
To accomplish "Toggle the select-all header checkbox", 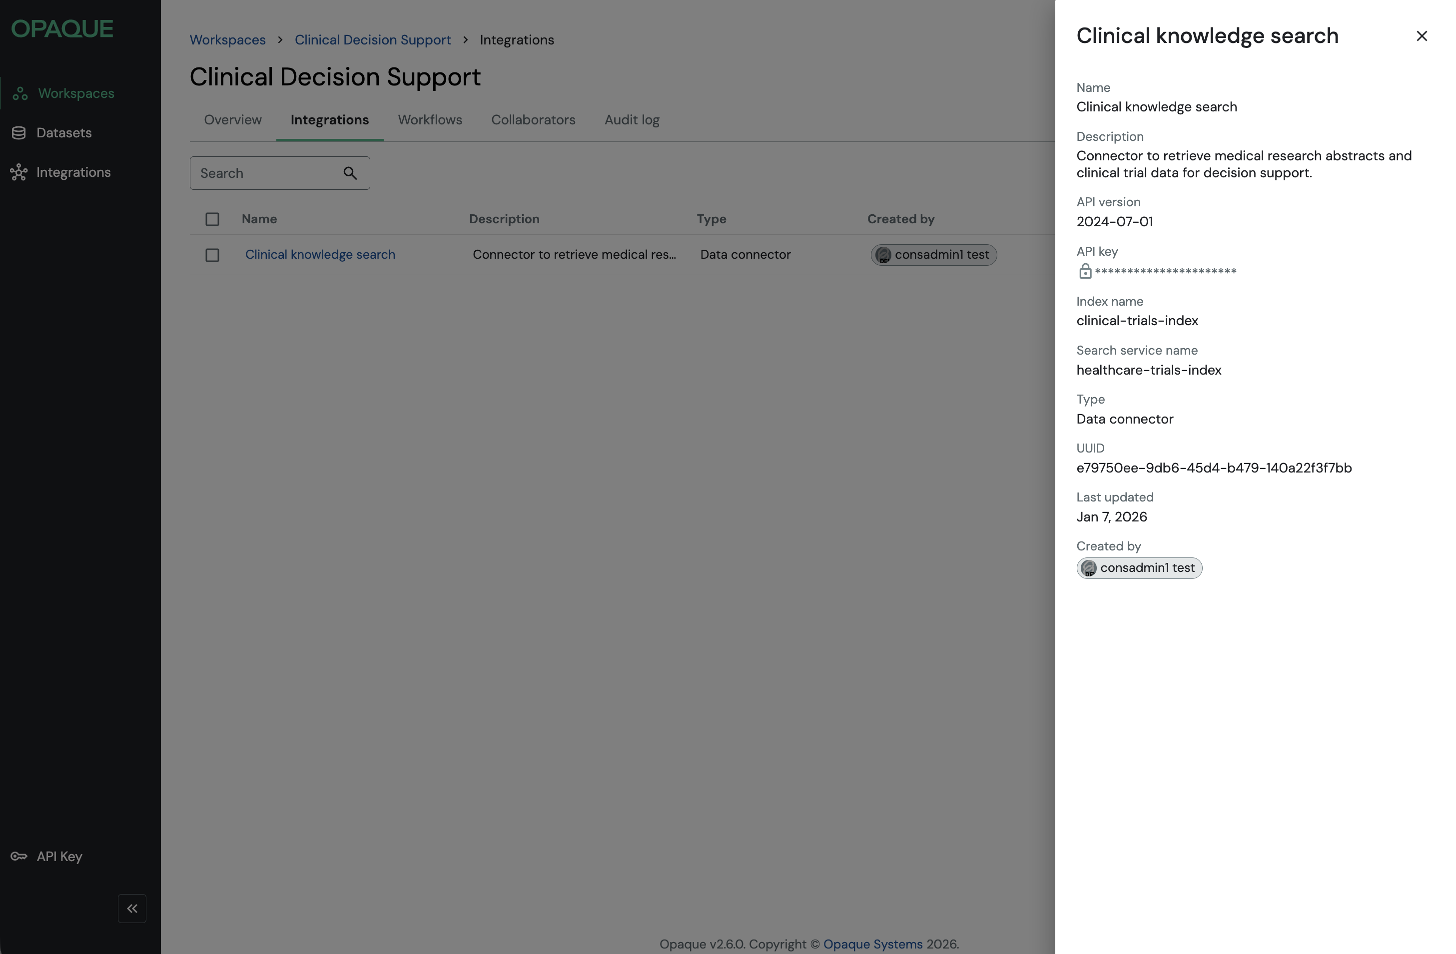I will (x=212, y=219).
